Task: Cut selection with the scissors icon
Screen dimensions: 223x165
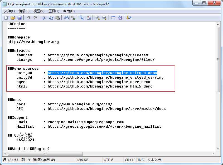Action: (44, 18)
